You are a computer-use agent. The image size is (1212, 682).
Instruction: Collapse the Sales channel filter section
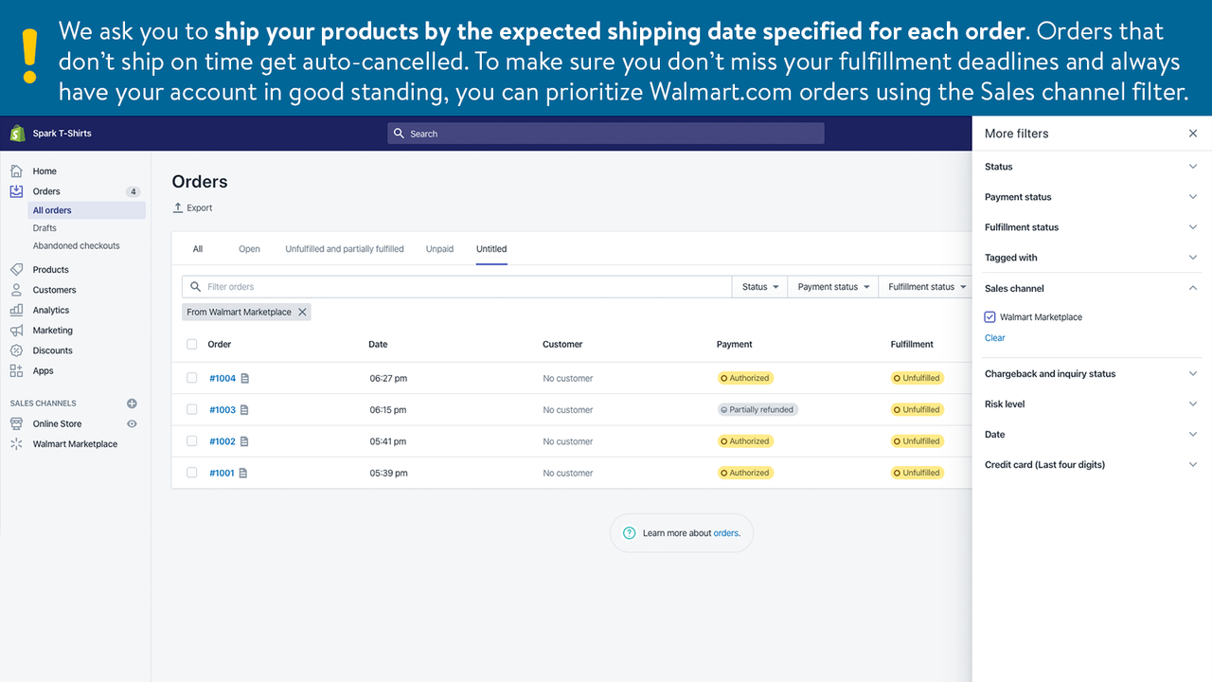pos(1193,288)
